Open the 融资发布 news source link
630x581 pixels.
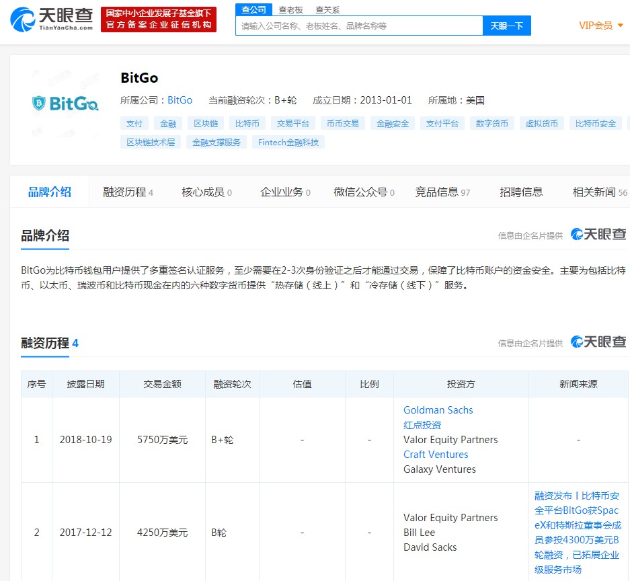(578, 533)
